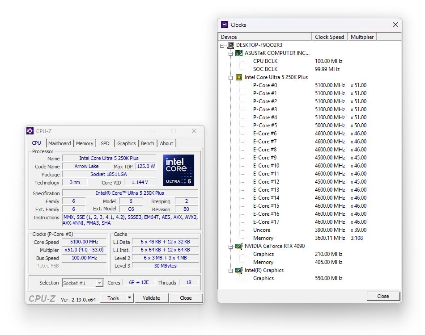Switch to the Mainboard tab

coord(59,143)
